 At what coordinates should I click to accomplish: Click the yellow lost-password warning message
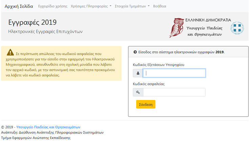(64, 64)
